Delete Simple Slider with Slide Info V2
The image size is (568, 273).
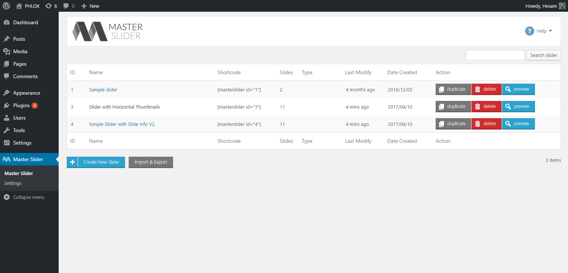point(487,124)
